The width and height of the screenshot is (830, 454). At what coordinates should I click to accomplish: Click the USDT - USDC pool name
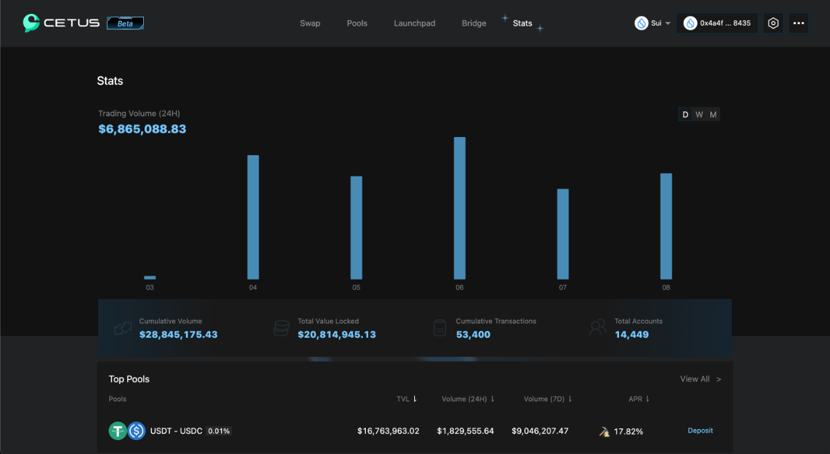pos(176,431)
